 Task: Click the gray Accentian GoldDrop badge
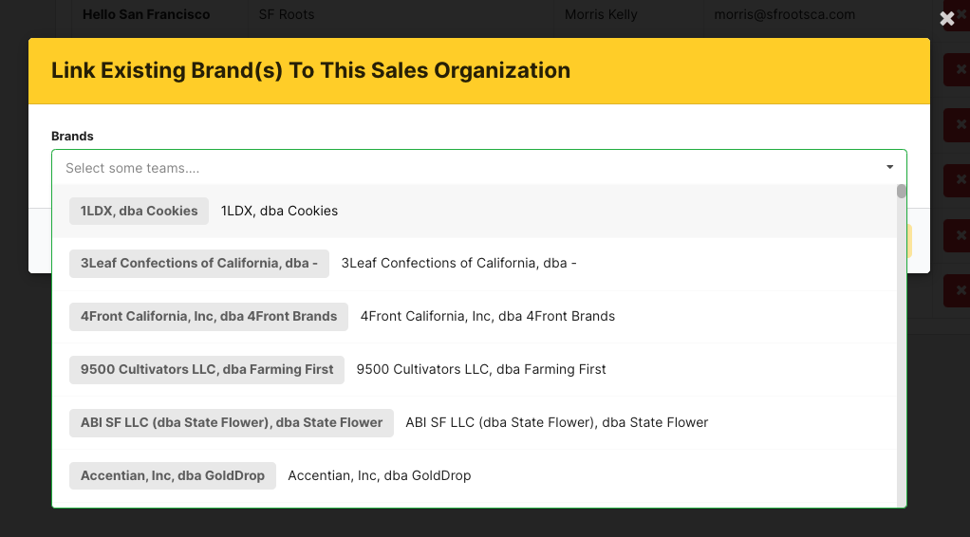pos(173,476)
